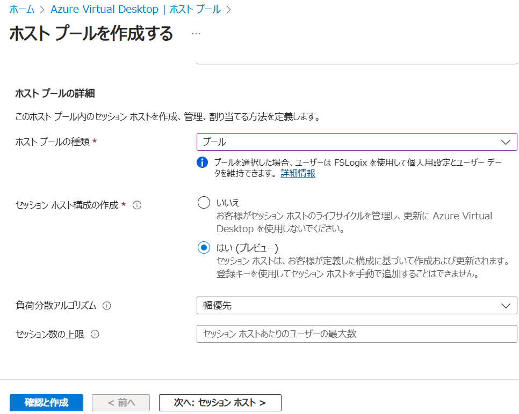Screen dimensions: 519x414
Task: Expand the ホスト プールの種類 dropdown
Action: (x=357, y=142)
